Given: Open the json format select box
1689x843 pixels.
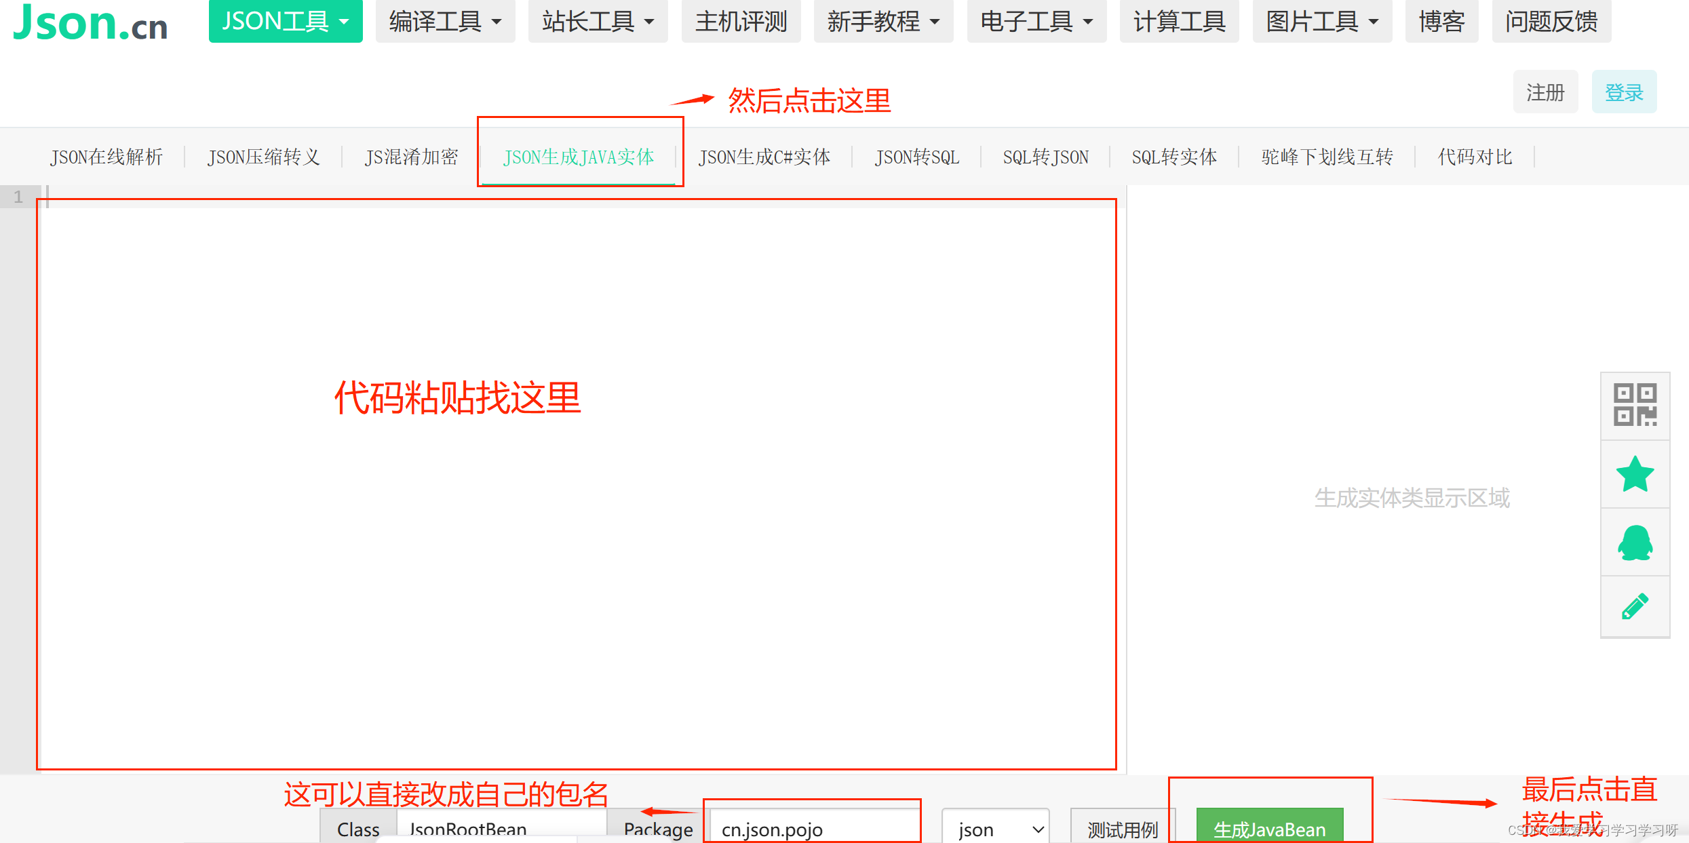Looking at the screenshot, I should click(995, 829).
